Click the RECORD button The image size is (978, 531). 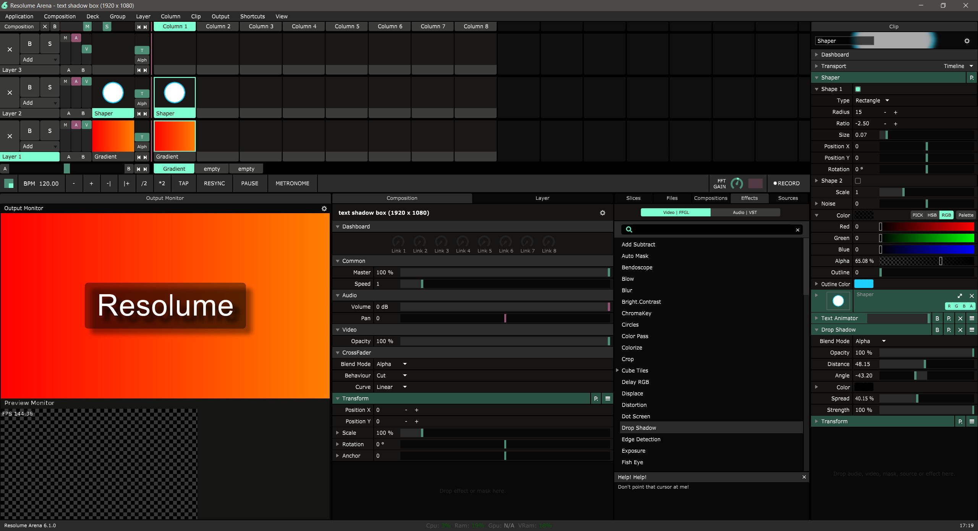coord(786,183)
